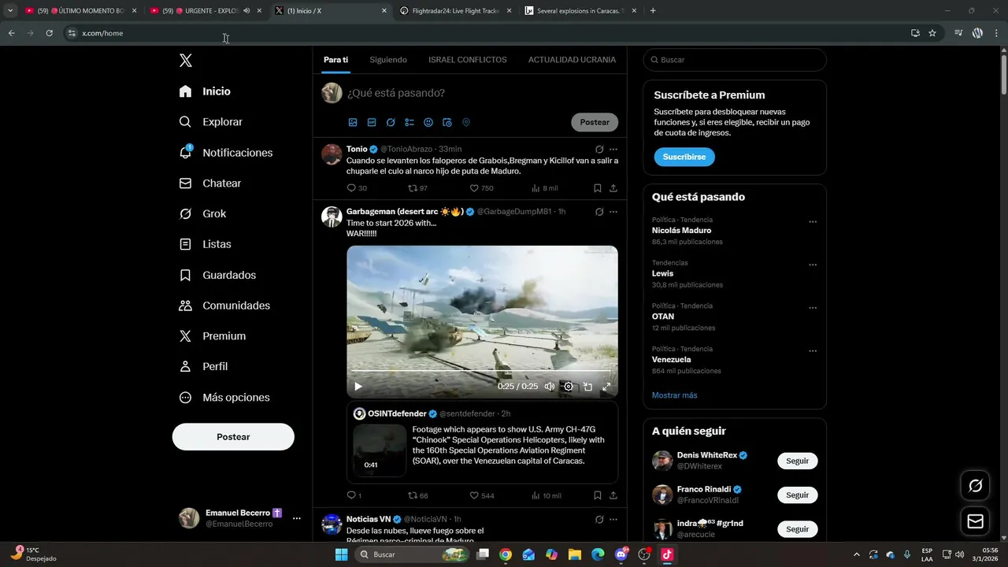Click the X logo in sidebar
The height and width of the screenshot is (567, 1008).
click(x=185, y=61)
